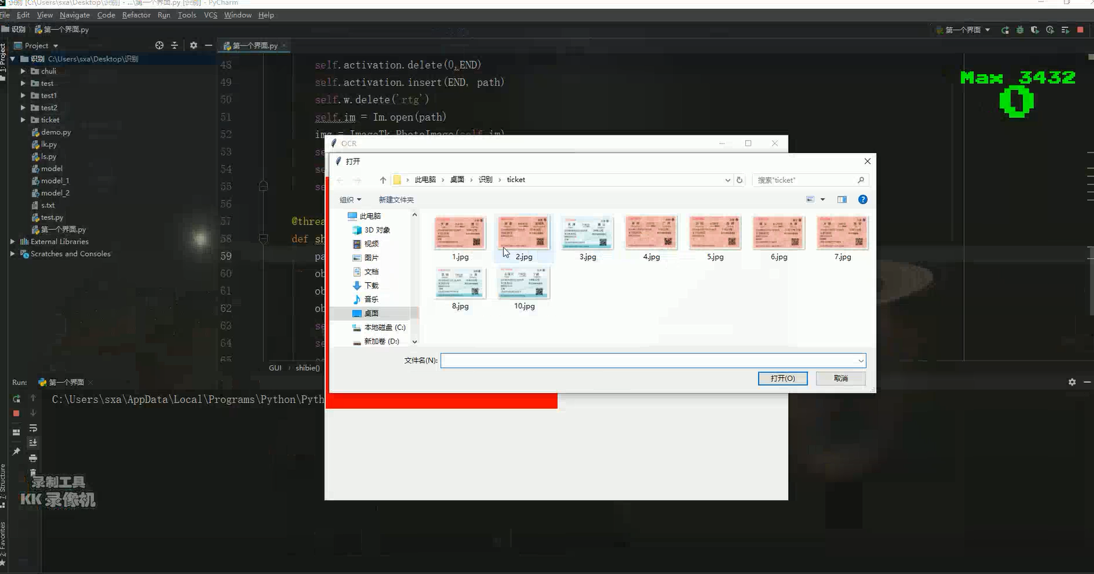
Task: Click the Concurrency diagram run icon
Action: tap(1065, 30)
